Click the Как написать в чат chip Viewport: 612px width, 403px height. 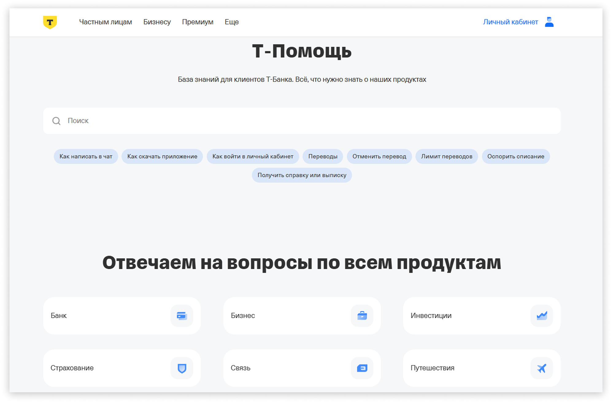pyautogui.click(x=86, y=157)
